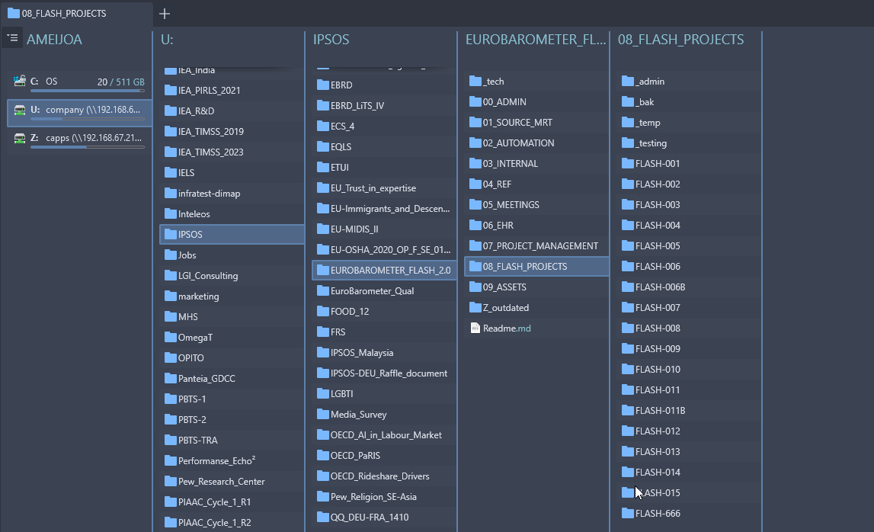Click the _admin folder icon
The width and height of the screenshot is (874, 532).
628,82
